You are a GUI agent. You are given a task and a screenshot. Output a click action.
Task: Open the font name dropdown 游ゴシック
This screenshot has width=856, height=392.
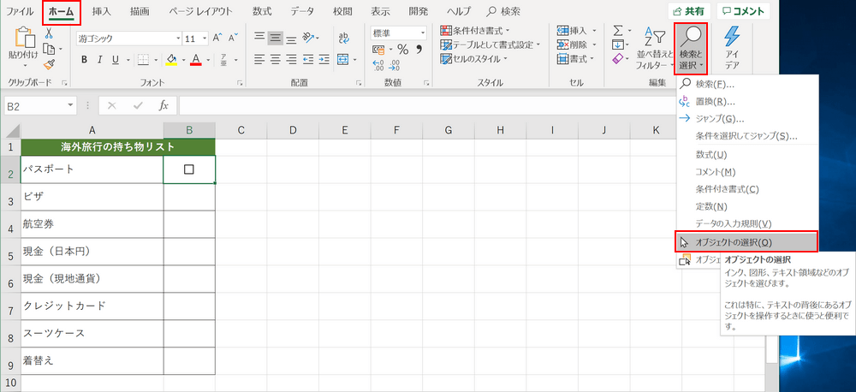click(178, 39)
